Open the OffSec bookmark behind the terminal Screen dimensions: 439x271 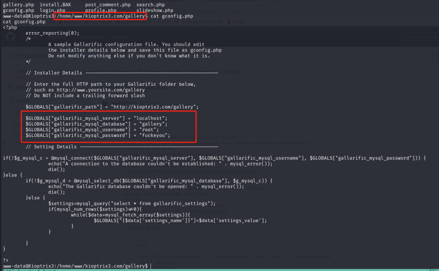(x=236, y=22)
